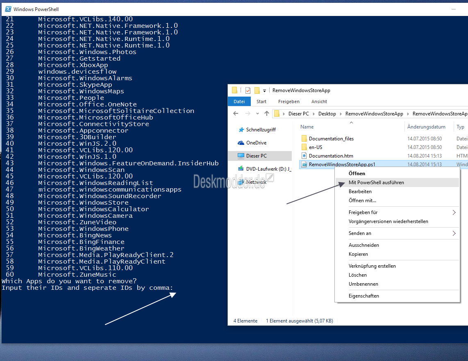This screenshot has width=468, height=361.
Task: Switch to the Ansicht ribbon tab
Action: 319,102
